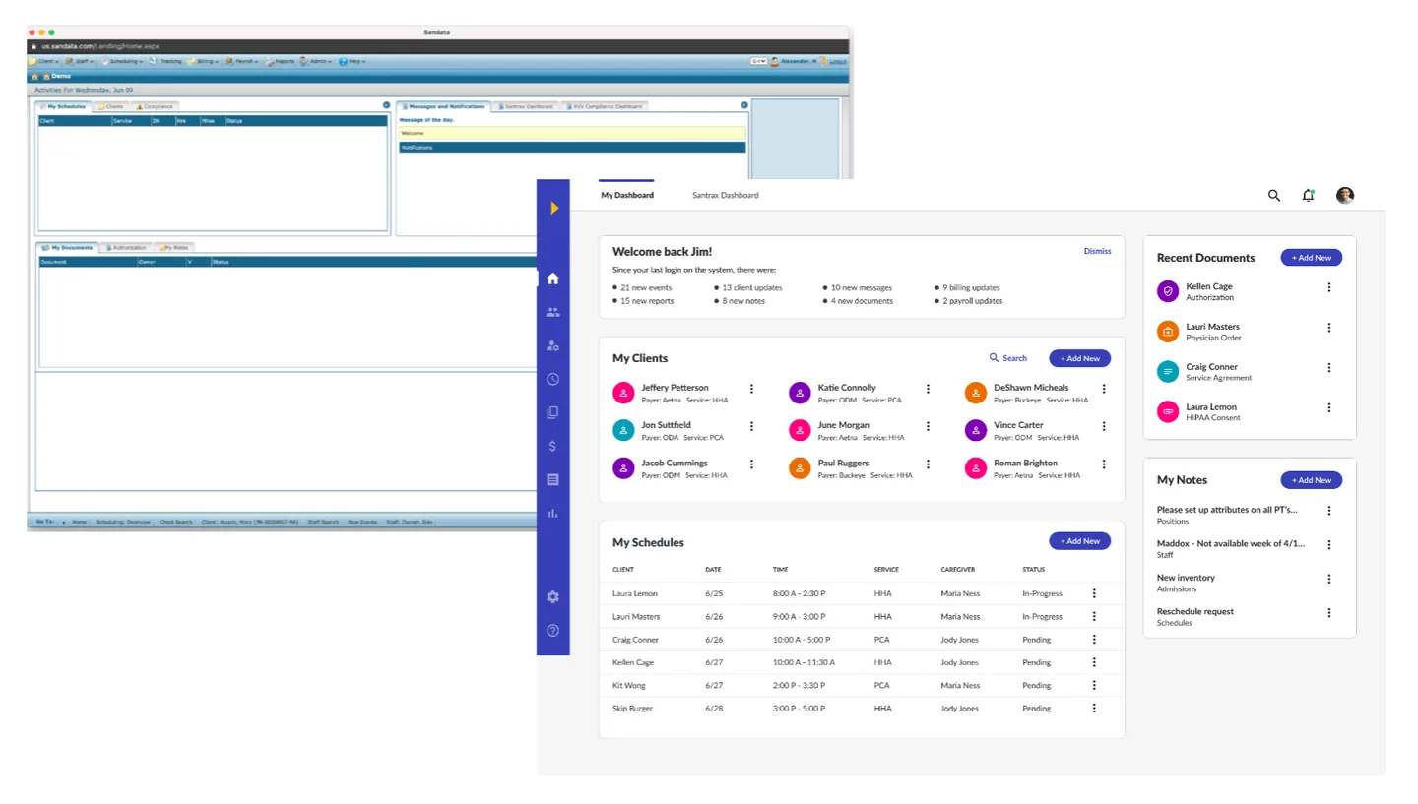Open the search magnifier at top right

tap(1273, 195)
